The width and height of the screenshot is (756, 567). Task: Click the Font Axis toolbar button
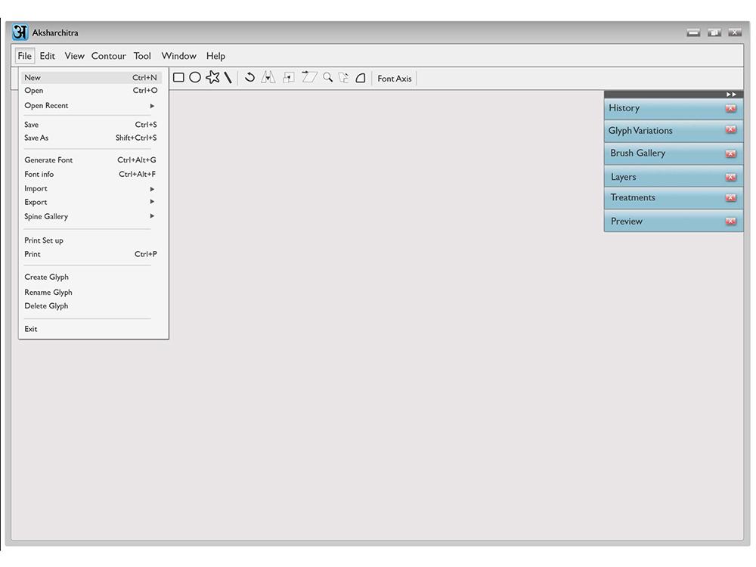coord(394,79)
